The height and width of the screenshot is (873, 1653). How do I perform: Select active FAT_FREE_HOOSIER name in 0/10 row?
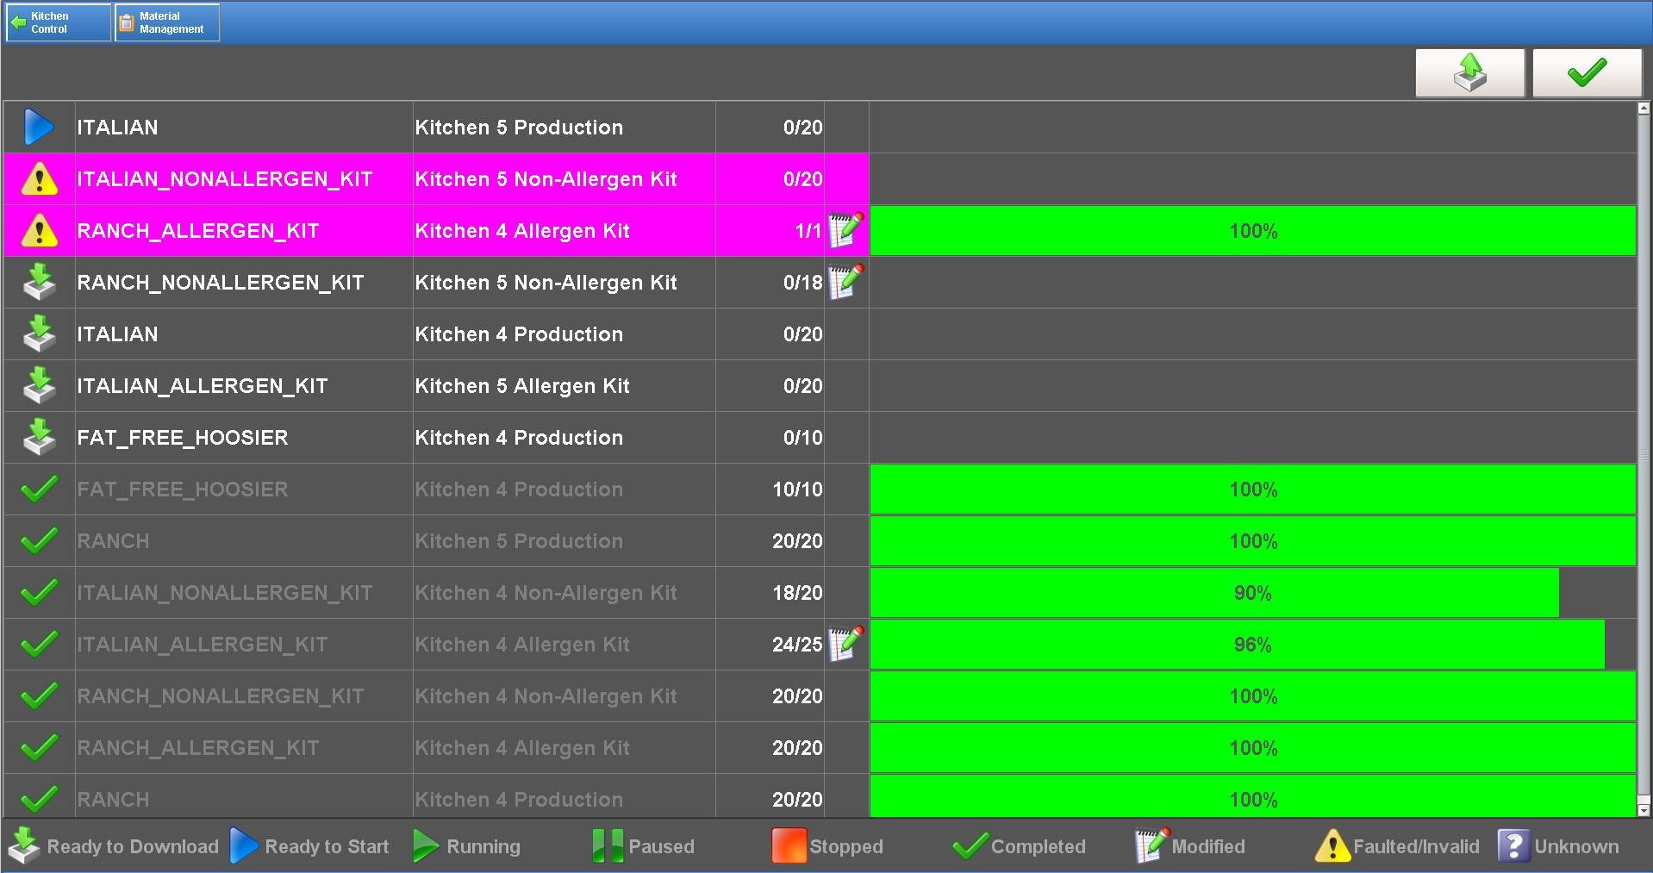pos(182,438)
